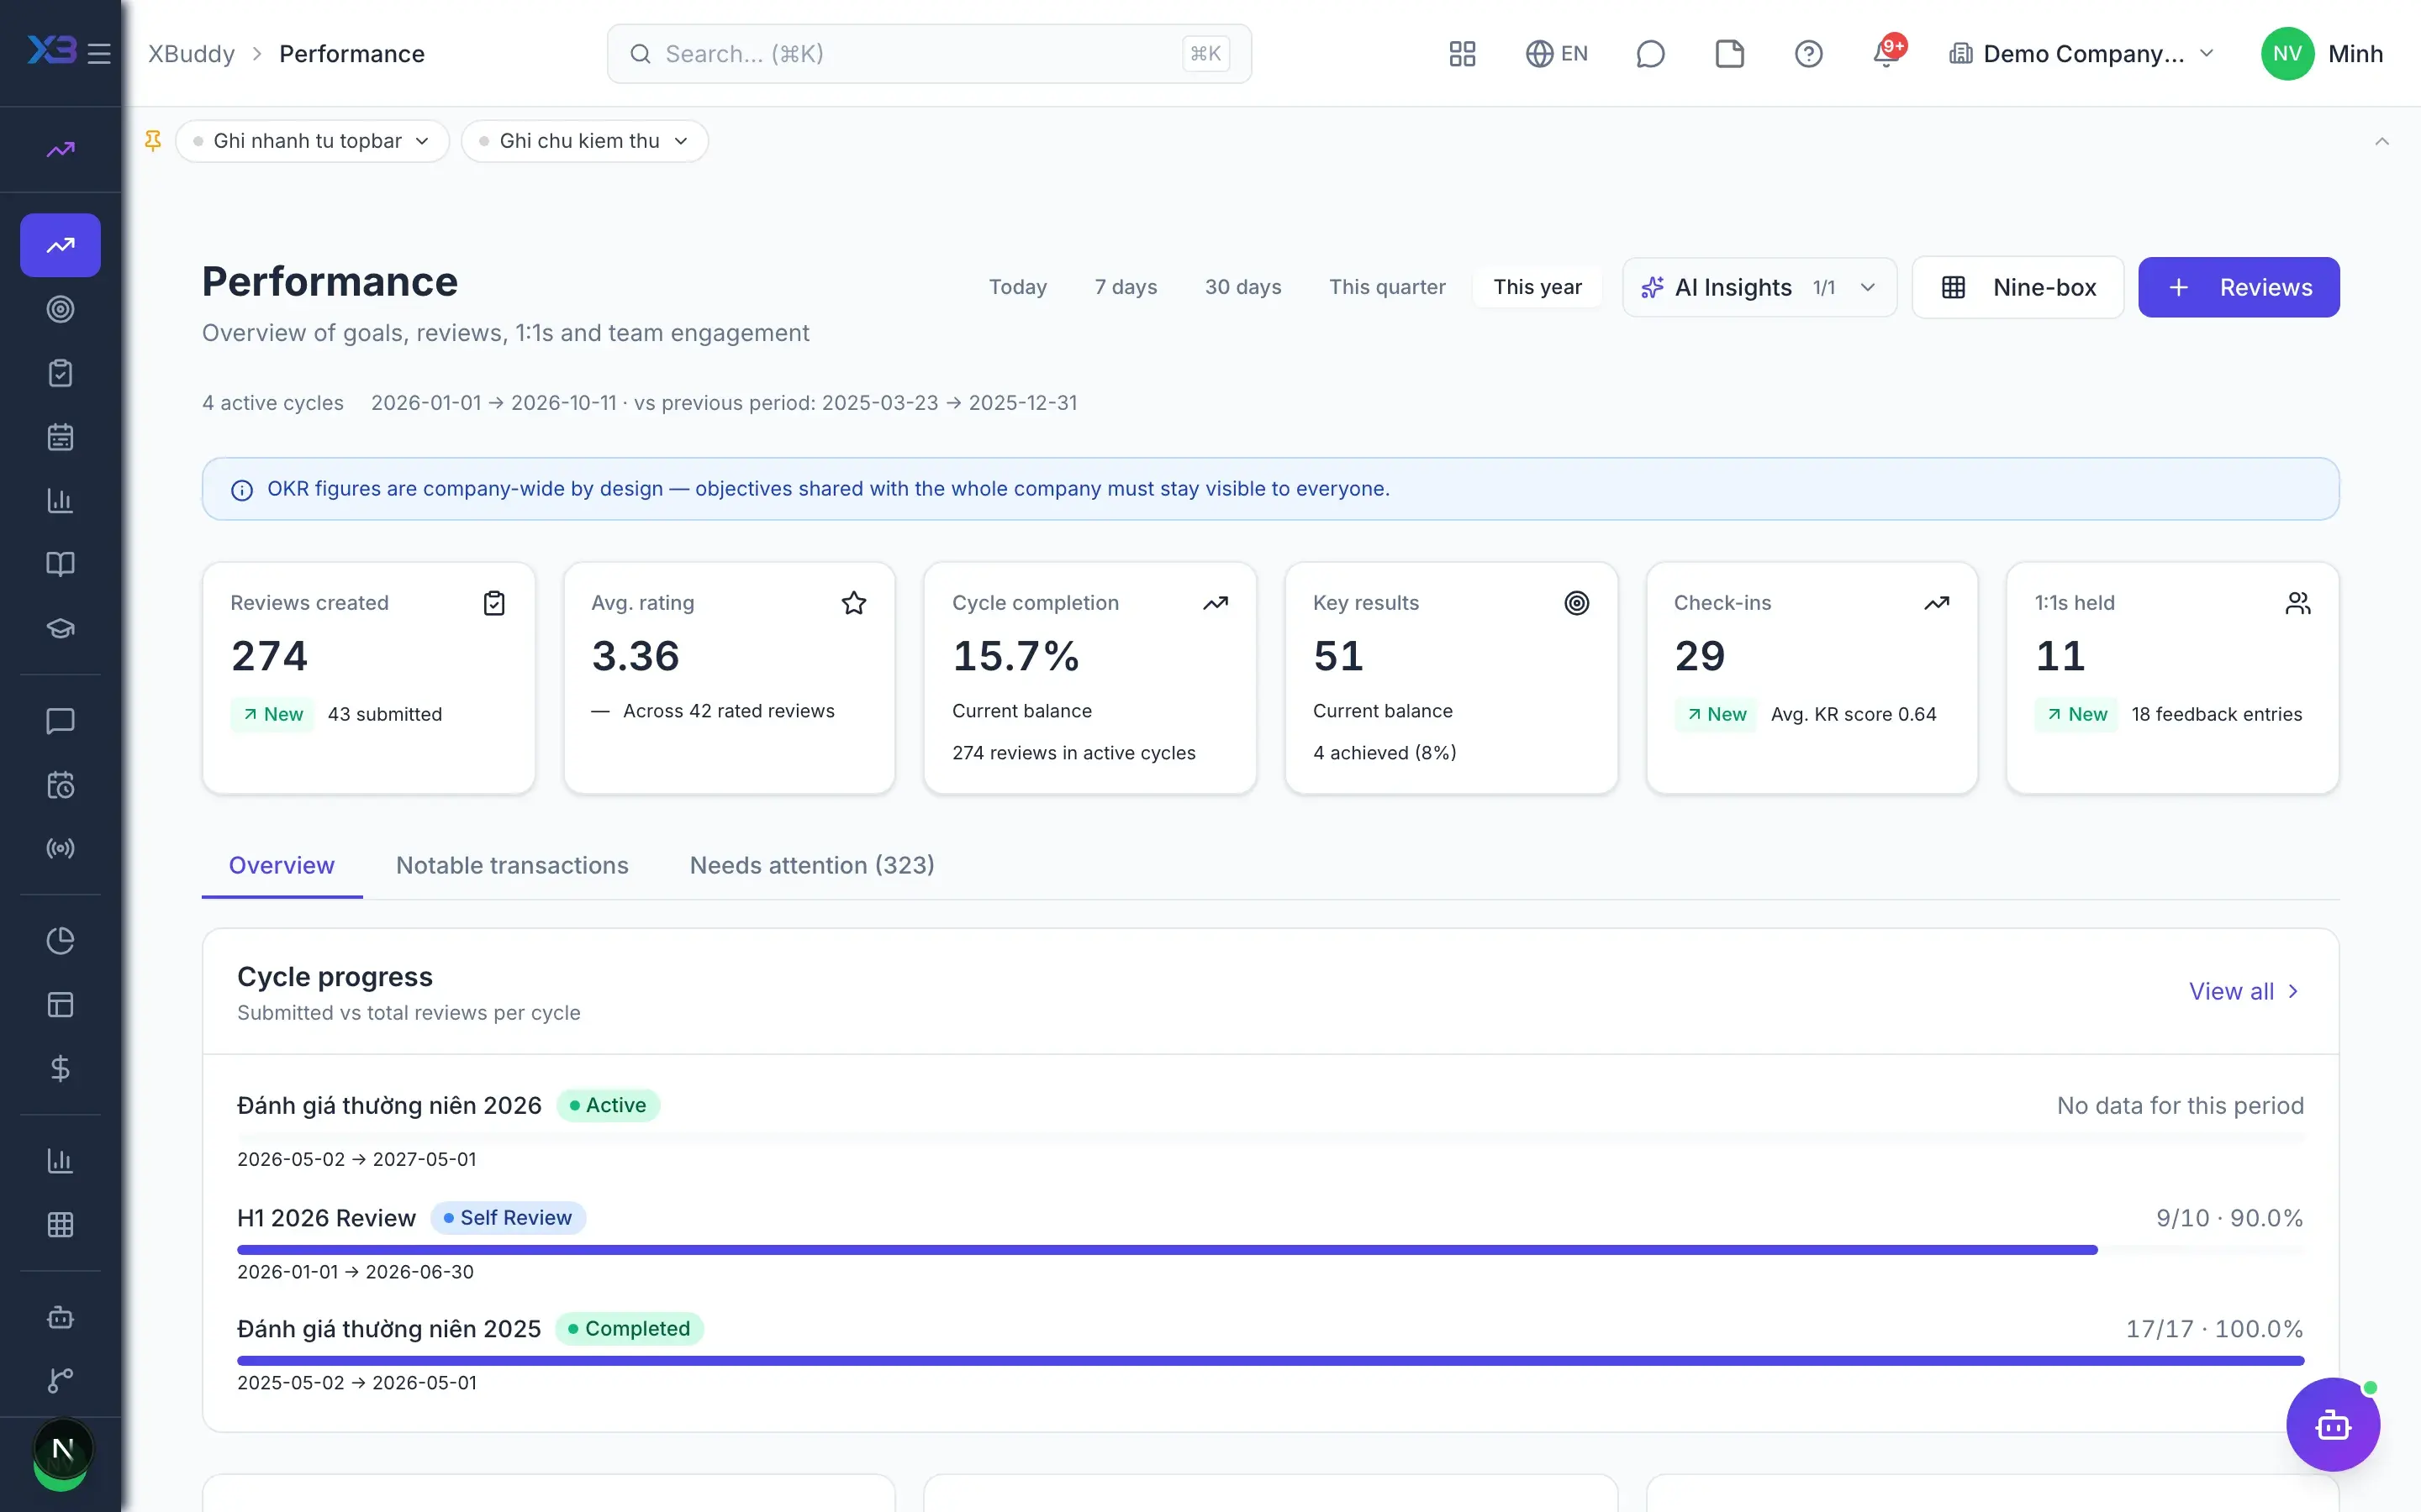Open the chat bubble icon in topbar

point(1649,54)
